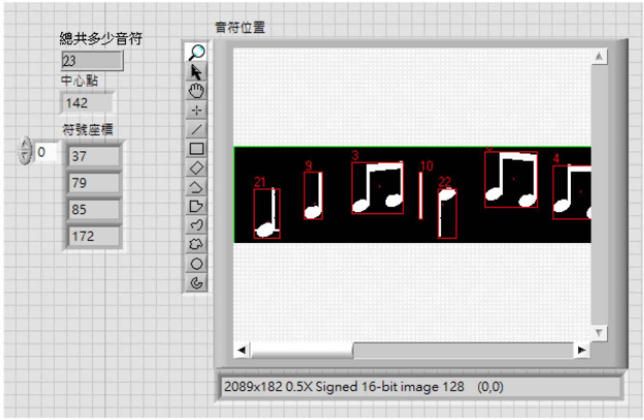The height and width of the screenshot is (420, 644).
Task: Select the Broken Line tool
Action: [196, 206]
